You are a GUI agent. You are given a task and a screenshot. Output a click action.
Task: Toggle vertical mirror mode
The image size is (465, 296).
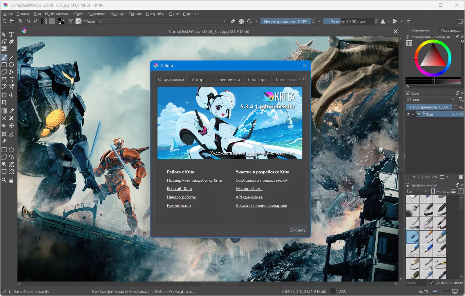(395, 21)
